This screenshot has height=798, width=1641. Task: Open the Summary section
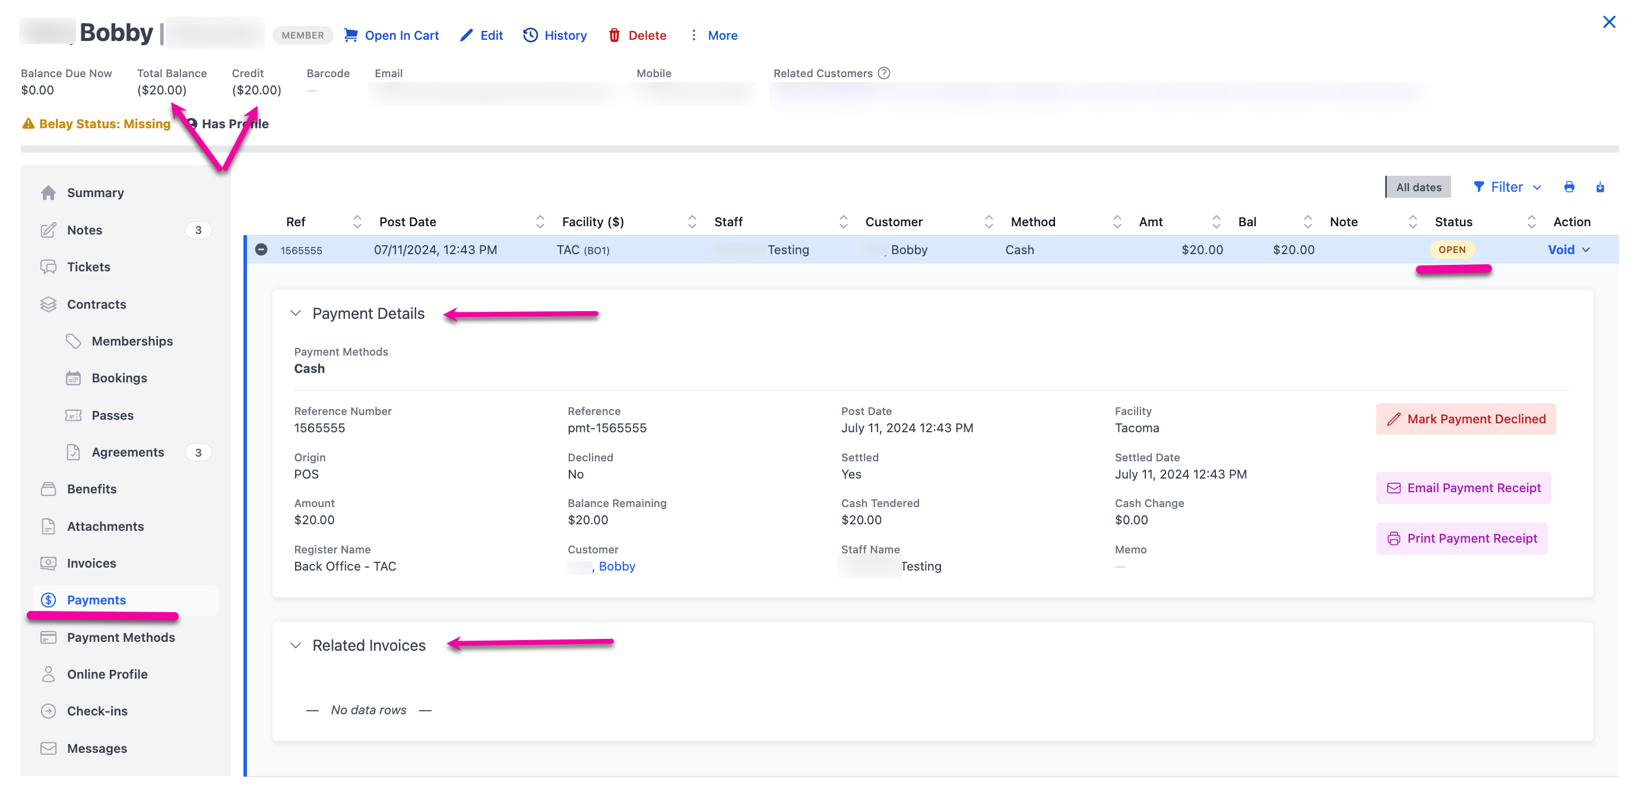click(125, 192)
